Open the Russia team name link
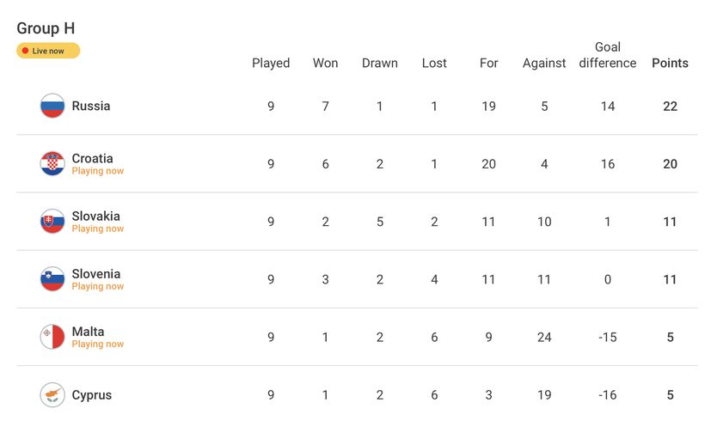 [x=91, y=106]
